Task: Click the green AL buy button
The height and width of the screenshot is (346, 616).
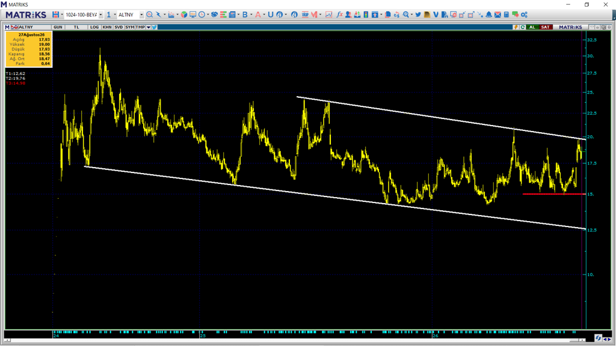Action: (532, 27)
